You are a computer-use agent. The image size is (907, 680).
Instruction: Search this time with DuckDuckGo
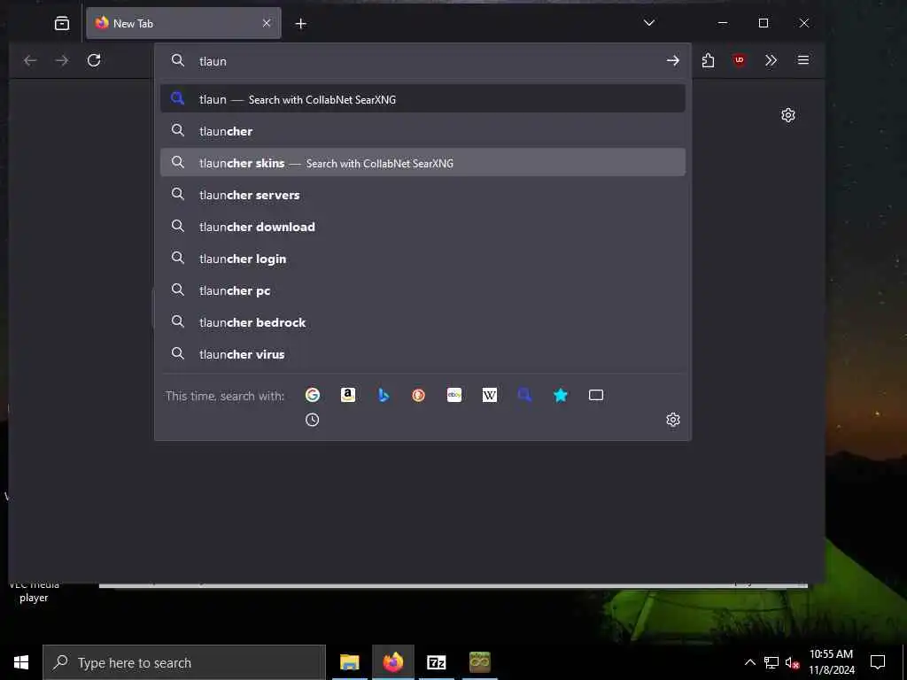[x=418, y=395]
